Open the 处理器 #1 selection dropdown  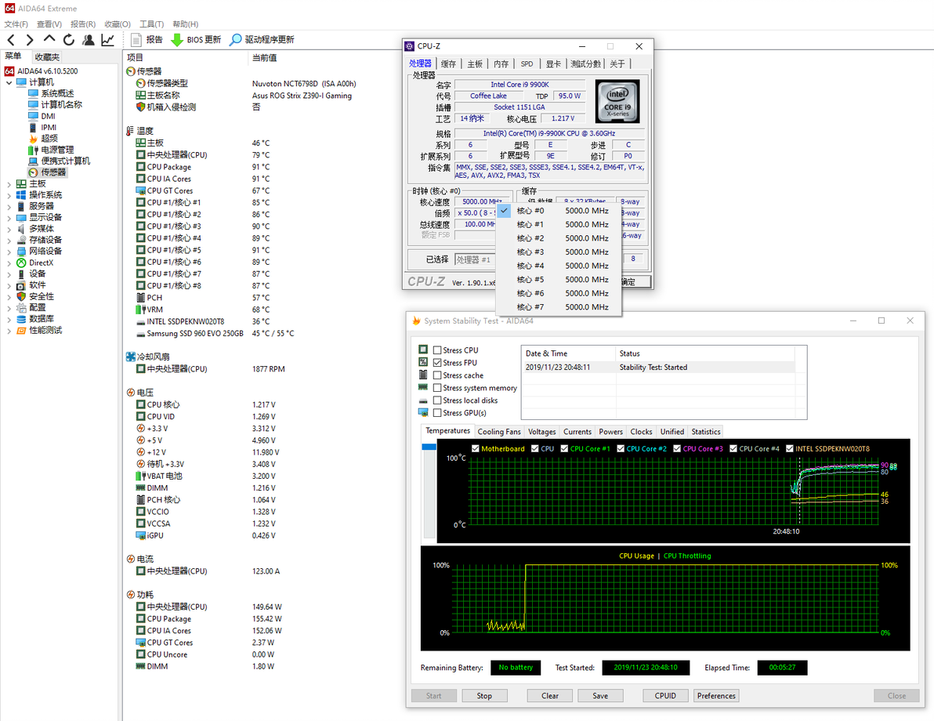tap(474, 259)
